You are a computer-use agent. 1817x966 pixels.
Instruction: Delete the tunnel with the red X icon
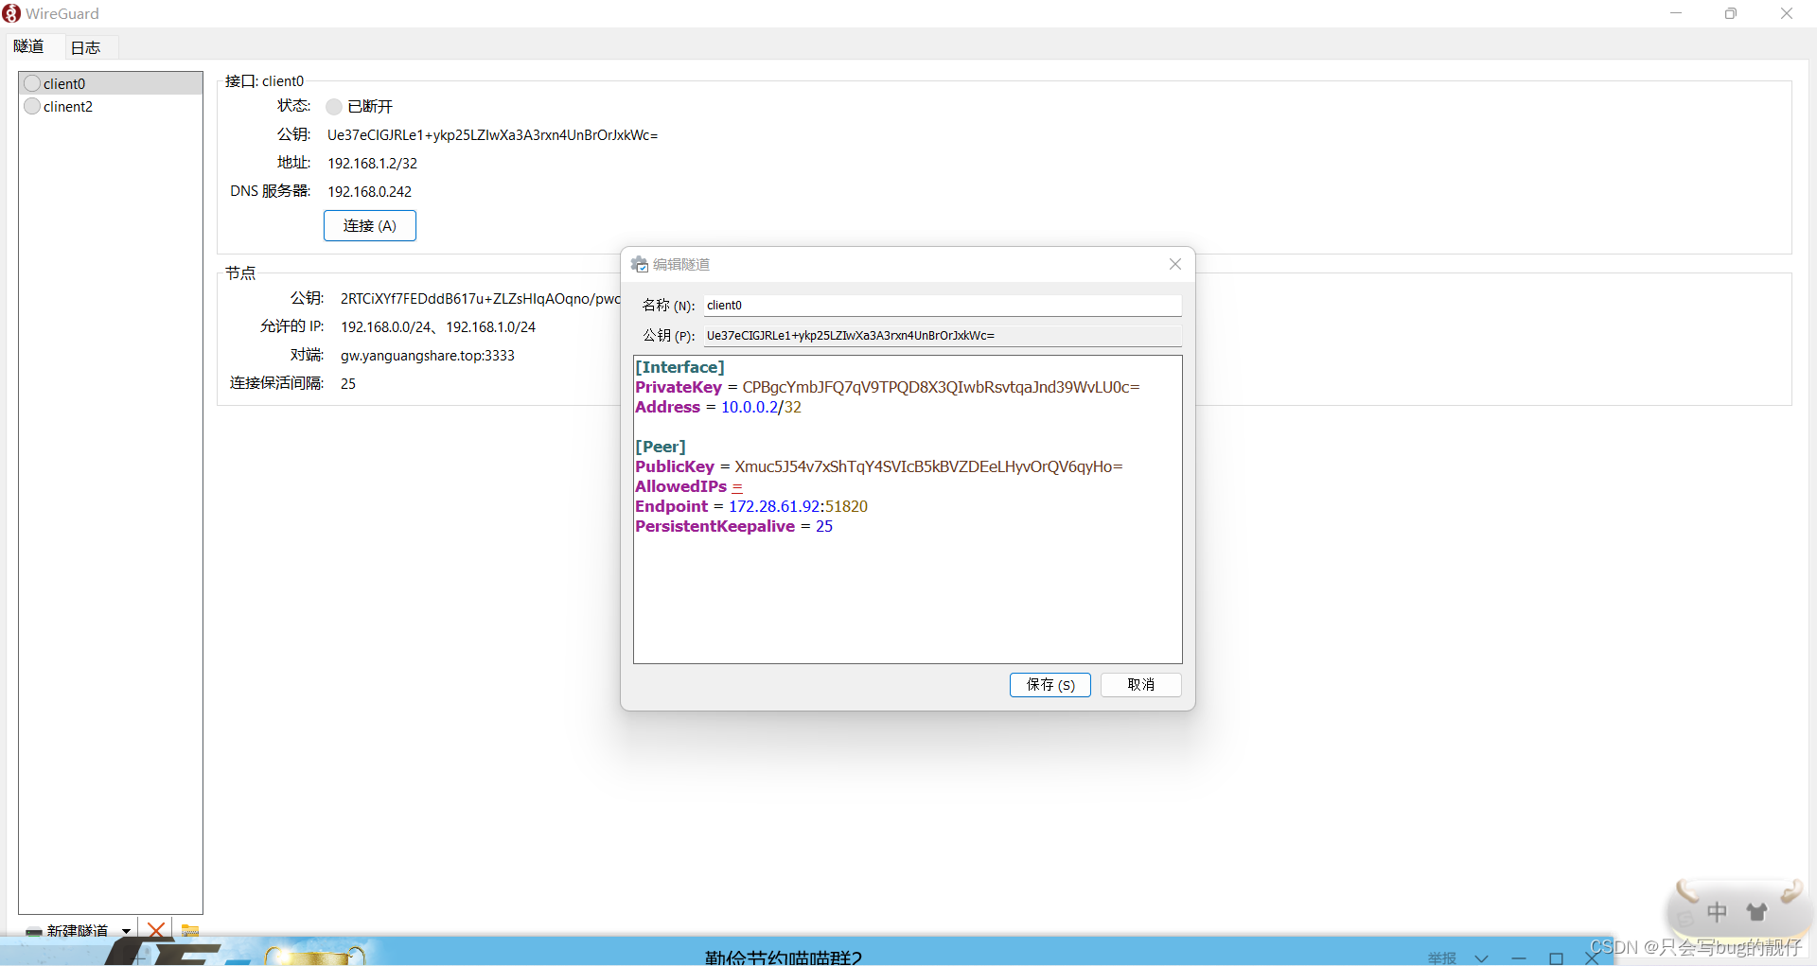coord(156,931)
